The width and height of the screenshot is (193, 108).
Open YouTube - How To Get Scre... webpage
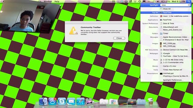(175, 56)
